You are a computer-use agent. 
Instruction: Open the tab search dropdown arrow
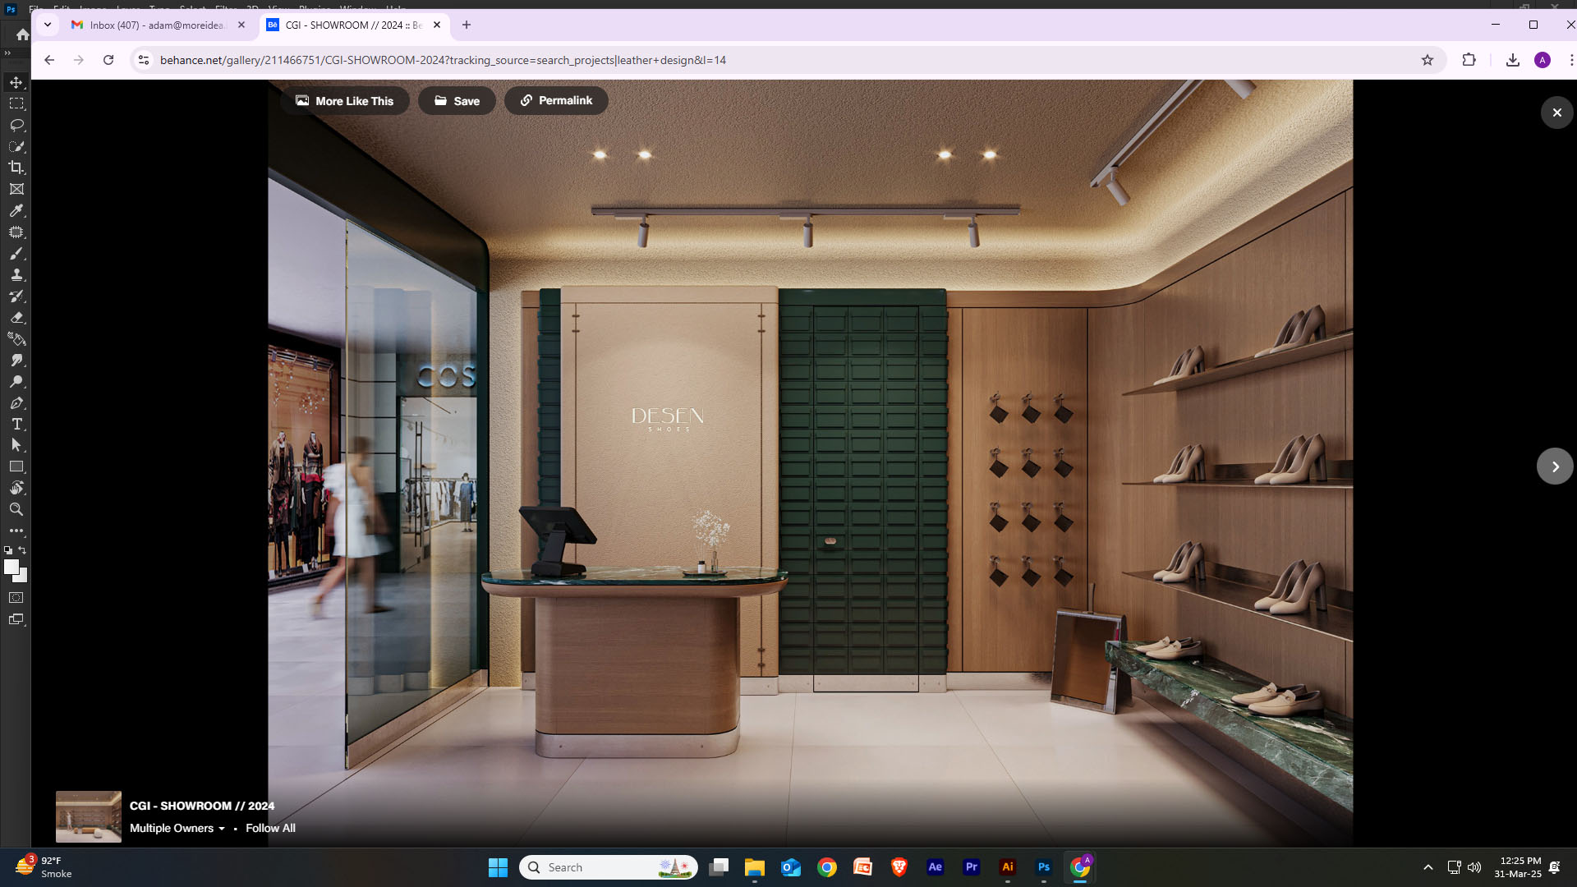point(48,25)
